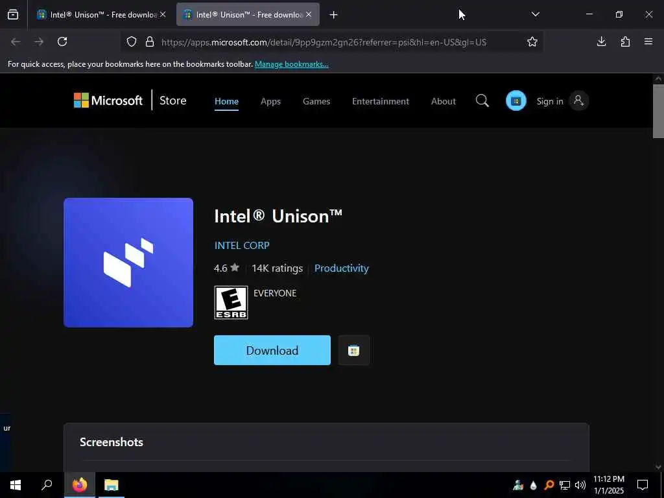Image resolution: width=664 pixels, height=498 pixels.
Task: Click the blue Microsoft Store app badge
Action: click(516, 101)
